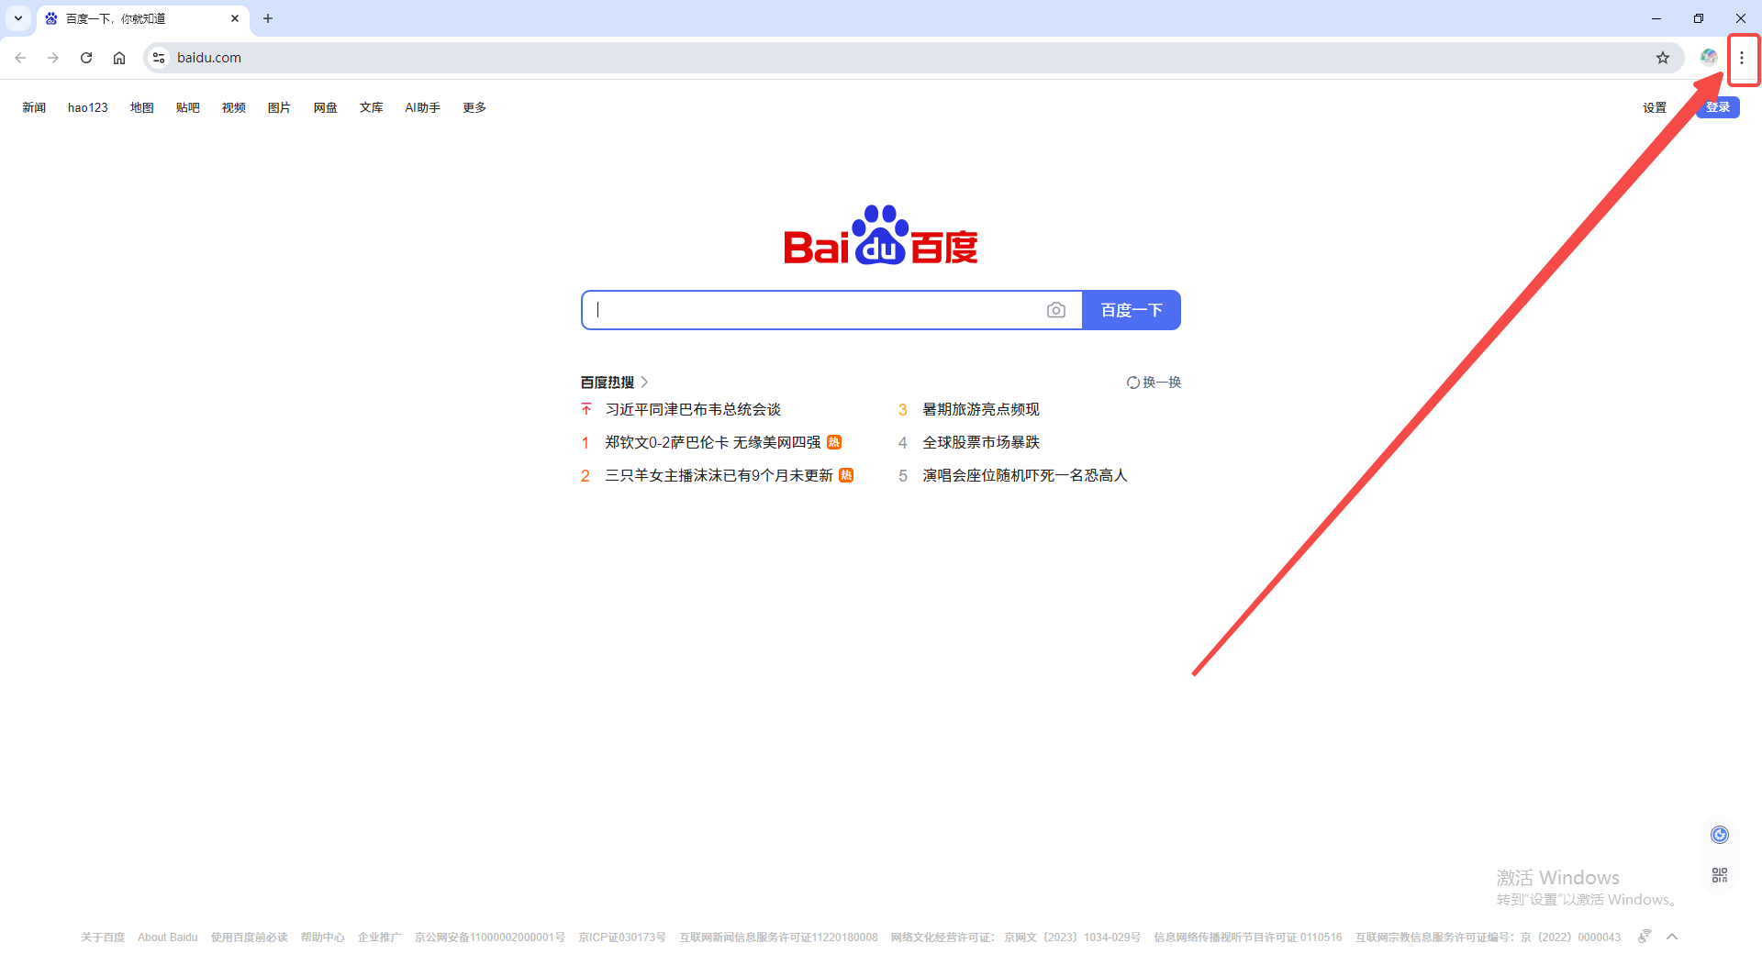Viewport: 1762px width, 954px height.
Task: Select the 百度一下，你就知道 tab
Action: pyautogui.click(x=142, y=18)
